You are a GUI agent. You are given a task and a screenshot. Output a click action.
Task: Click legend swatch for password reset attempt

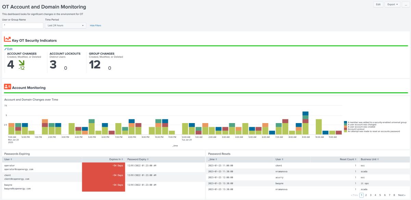346,131
